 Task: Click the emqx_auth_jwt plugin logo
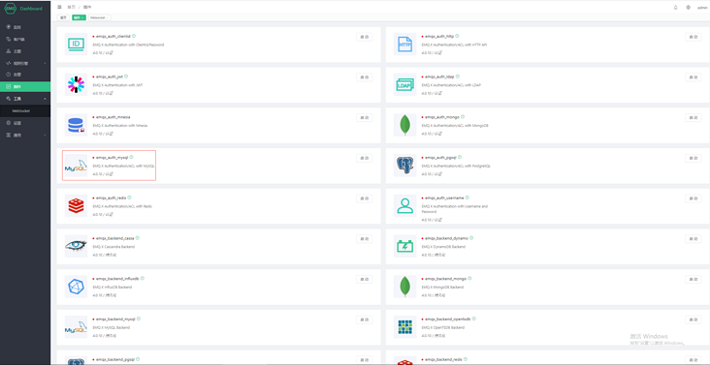(x=76, y=84)
